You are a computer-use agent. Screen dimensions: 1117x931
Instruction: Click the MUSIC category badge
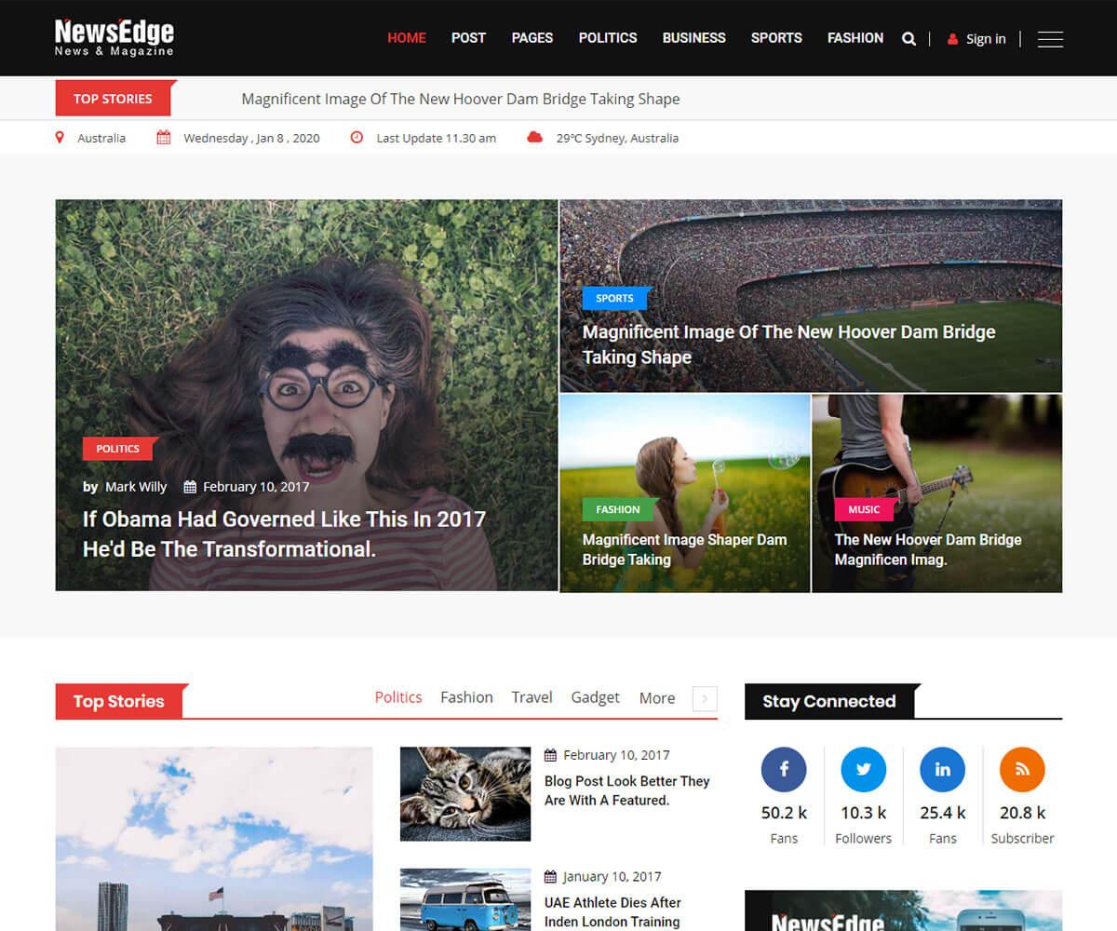[x=863, y=509]
